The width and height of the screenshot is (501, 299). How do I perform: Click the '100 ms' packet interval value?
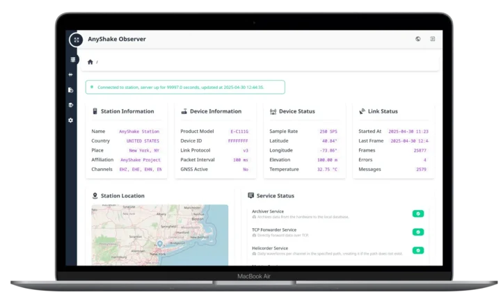[x=241, y=160]
